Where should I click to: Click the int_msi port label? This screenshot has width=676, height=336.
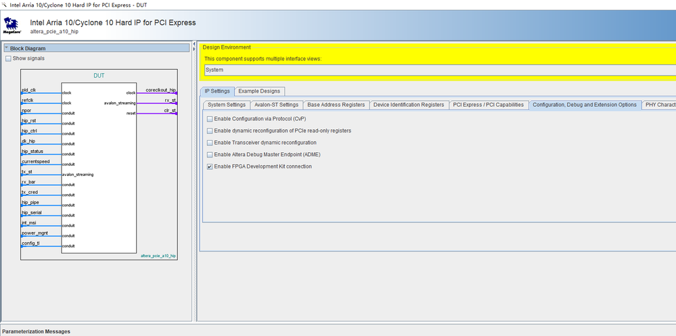coord(29,223)
